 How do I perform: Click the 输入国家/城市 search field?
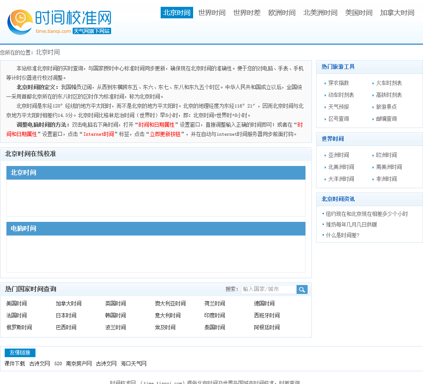point(268,289)
